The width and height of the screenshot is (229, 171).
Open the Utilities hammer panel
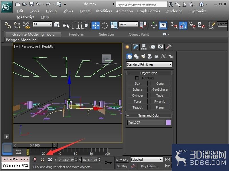(169, 47)
